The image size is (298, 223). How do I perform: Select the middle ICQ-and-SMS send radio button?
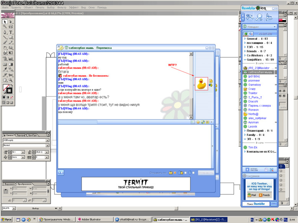[185, 173]
